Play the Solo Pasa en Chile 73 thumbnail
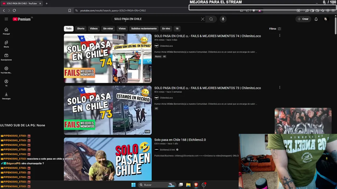Image resolution: width=337 pixels, height=189 pixels. [108, 110]
